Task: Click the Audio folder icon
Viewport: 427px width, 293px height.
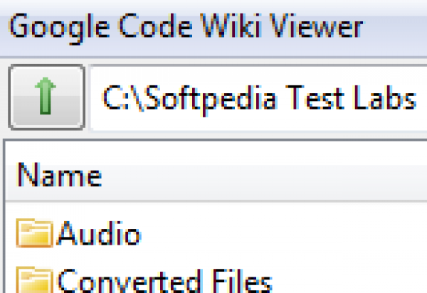Action: coord(35,234)
